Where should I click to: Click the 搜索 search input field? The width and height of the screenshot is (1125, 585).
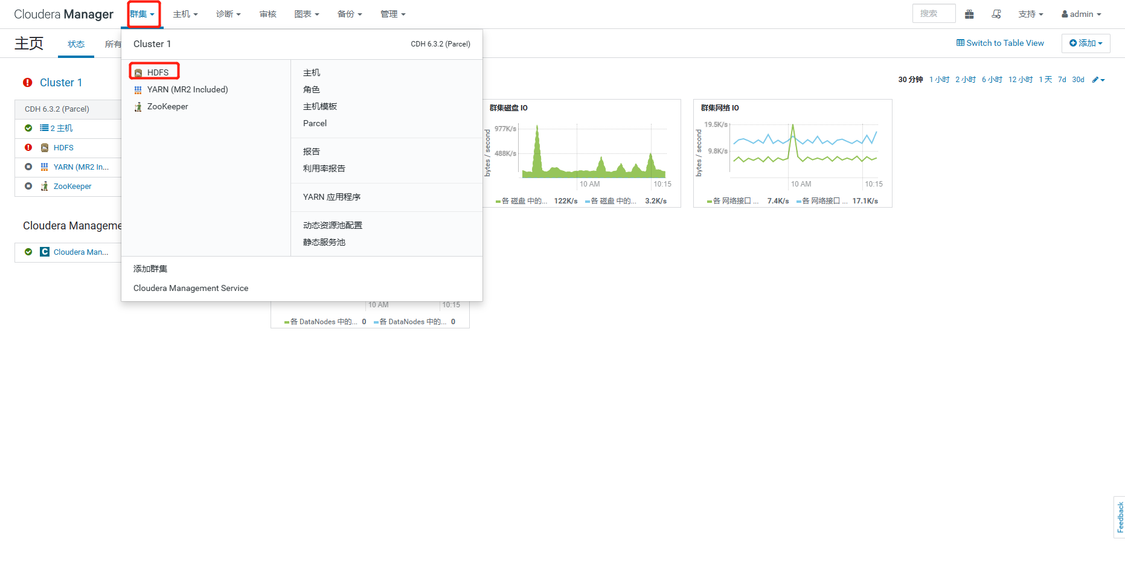click(934, 14)
